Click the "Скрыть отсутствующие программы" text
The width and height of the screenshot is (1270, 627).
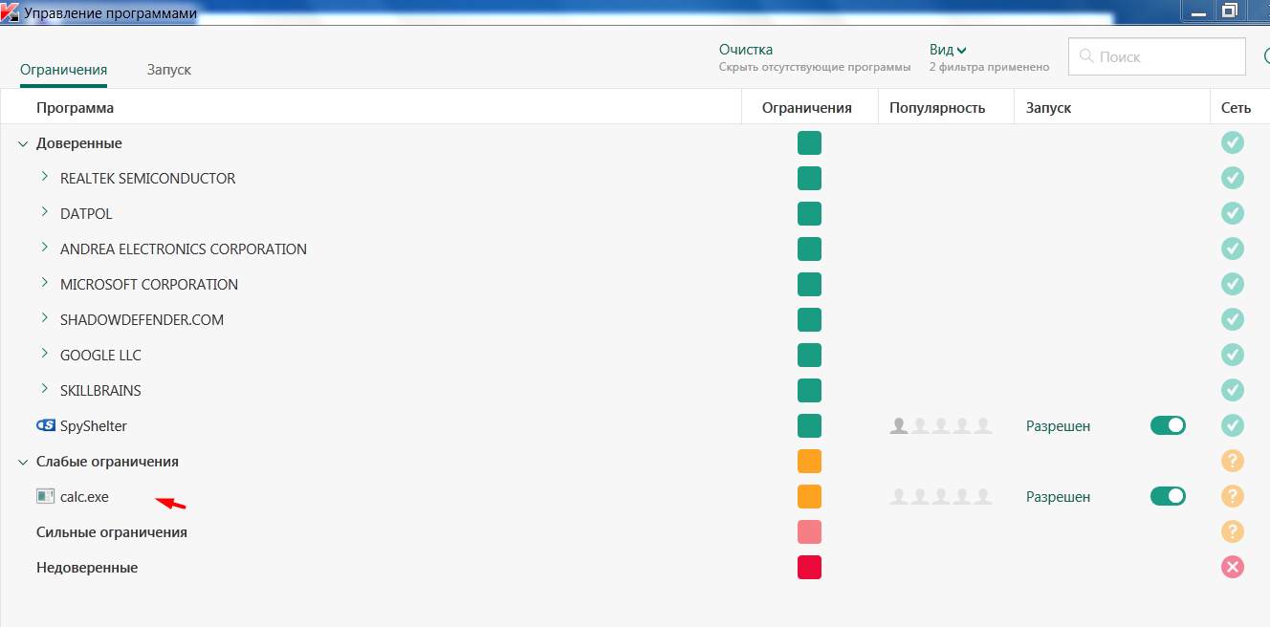tap(815, 68)
